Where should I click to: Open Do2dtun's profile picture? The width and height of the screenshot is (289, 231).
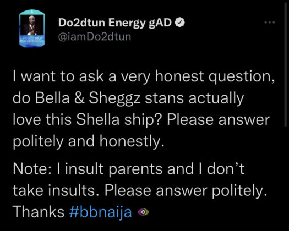tap(32, 29)
